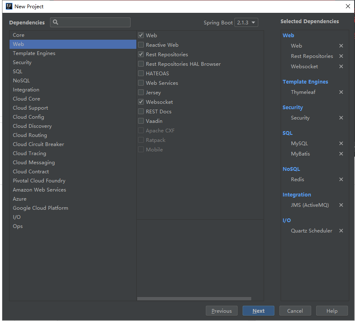
Task: Close the New Project dialog
Action: (x=348, y=6)
